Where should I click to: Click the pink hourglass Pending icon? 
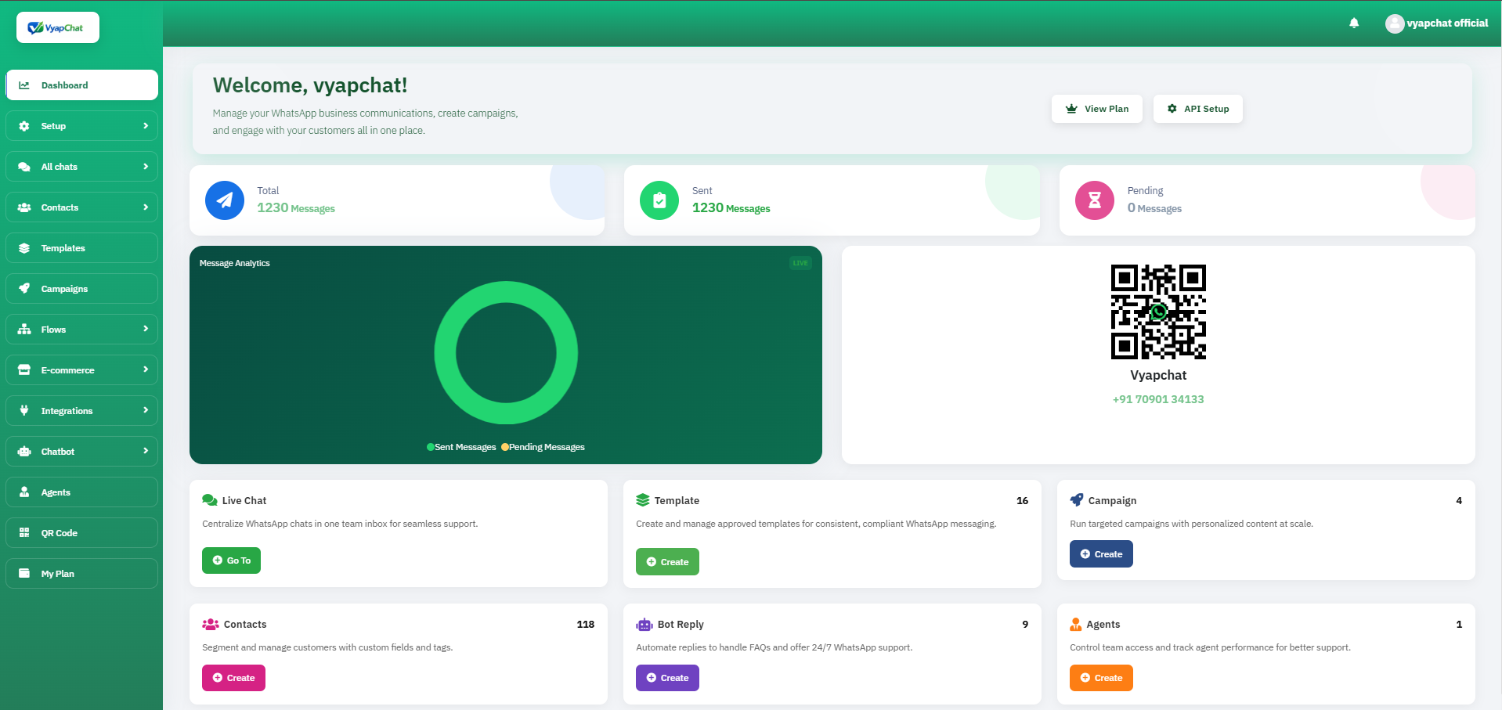coord(1095,200)
